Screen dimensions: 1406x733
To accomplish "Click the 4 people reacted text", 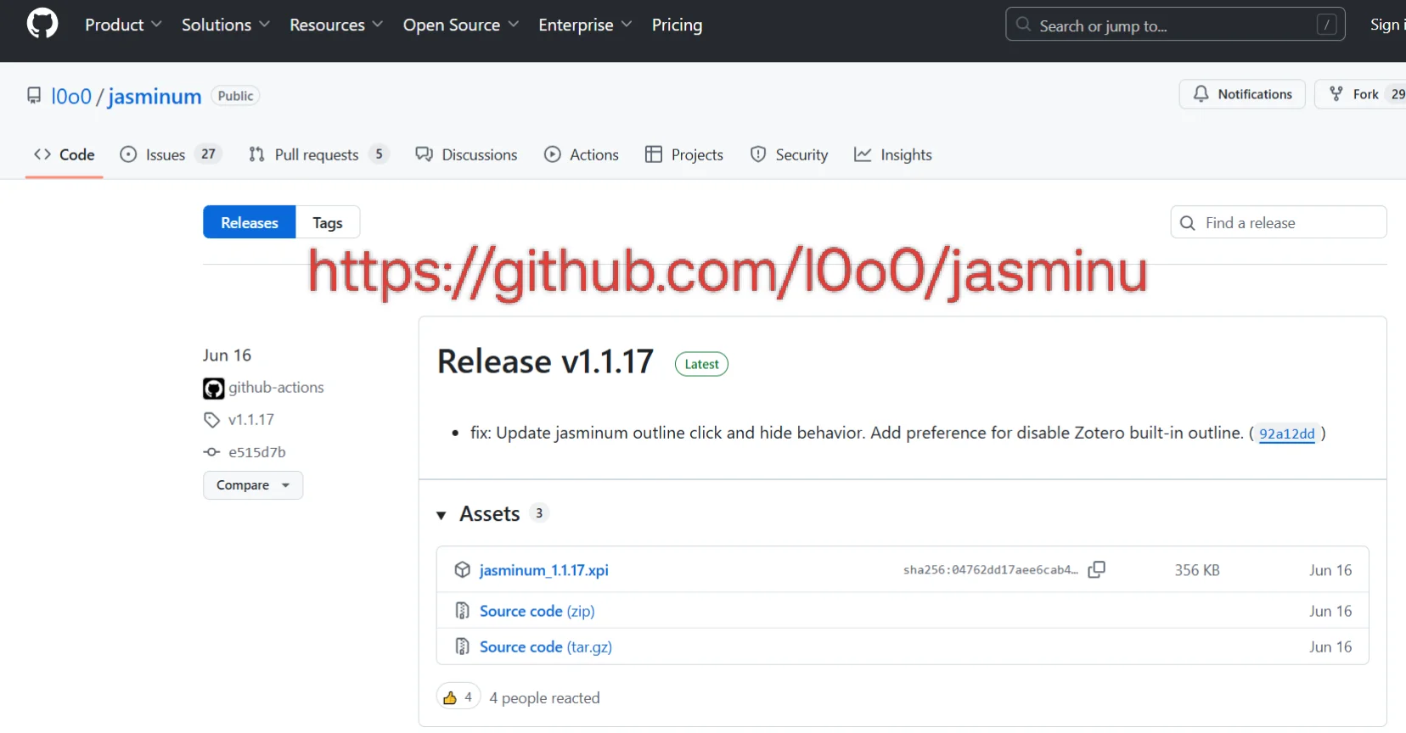I will click(x=544, y=698).
